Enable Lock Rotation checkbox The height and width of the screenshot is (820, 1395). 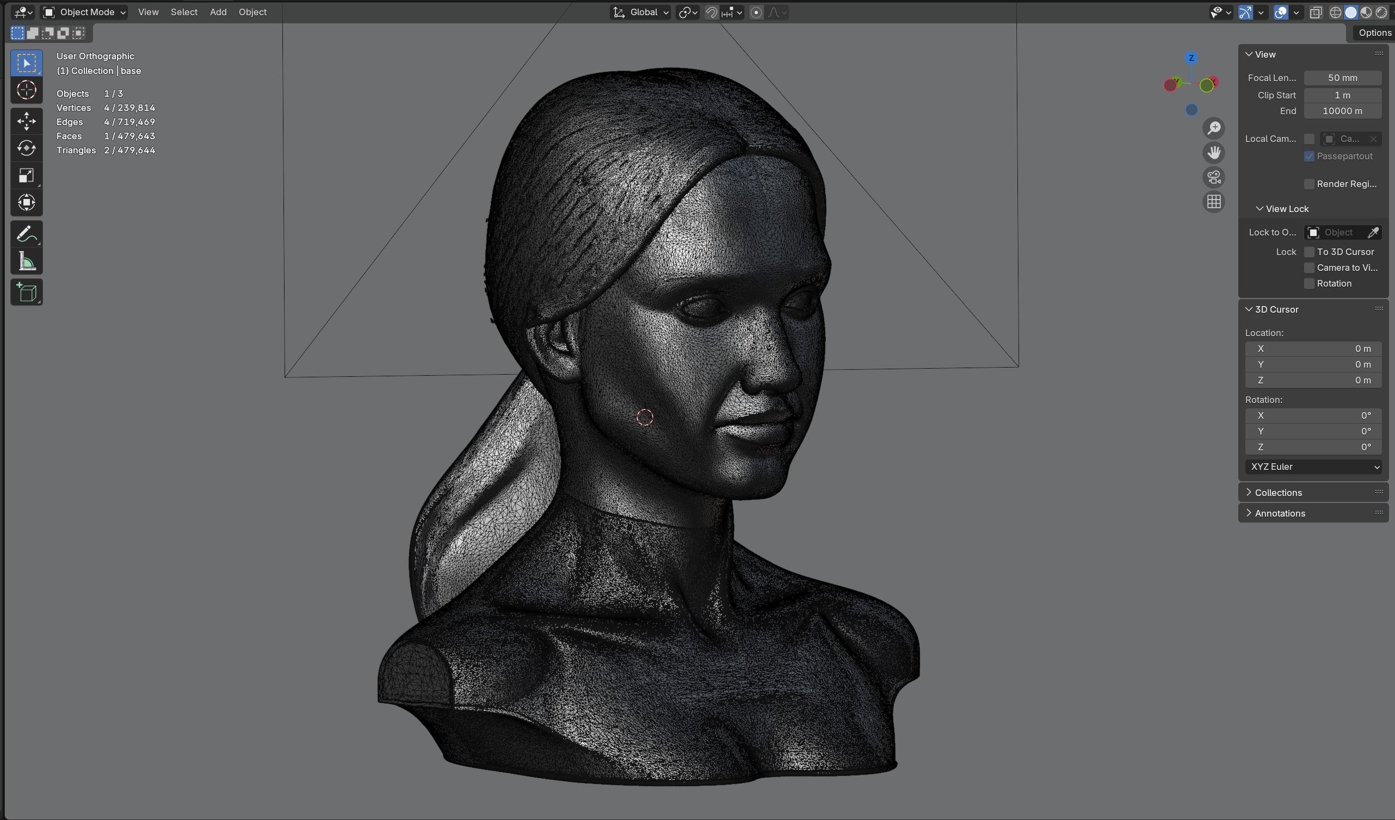click(1308, 283)
